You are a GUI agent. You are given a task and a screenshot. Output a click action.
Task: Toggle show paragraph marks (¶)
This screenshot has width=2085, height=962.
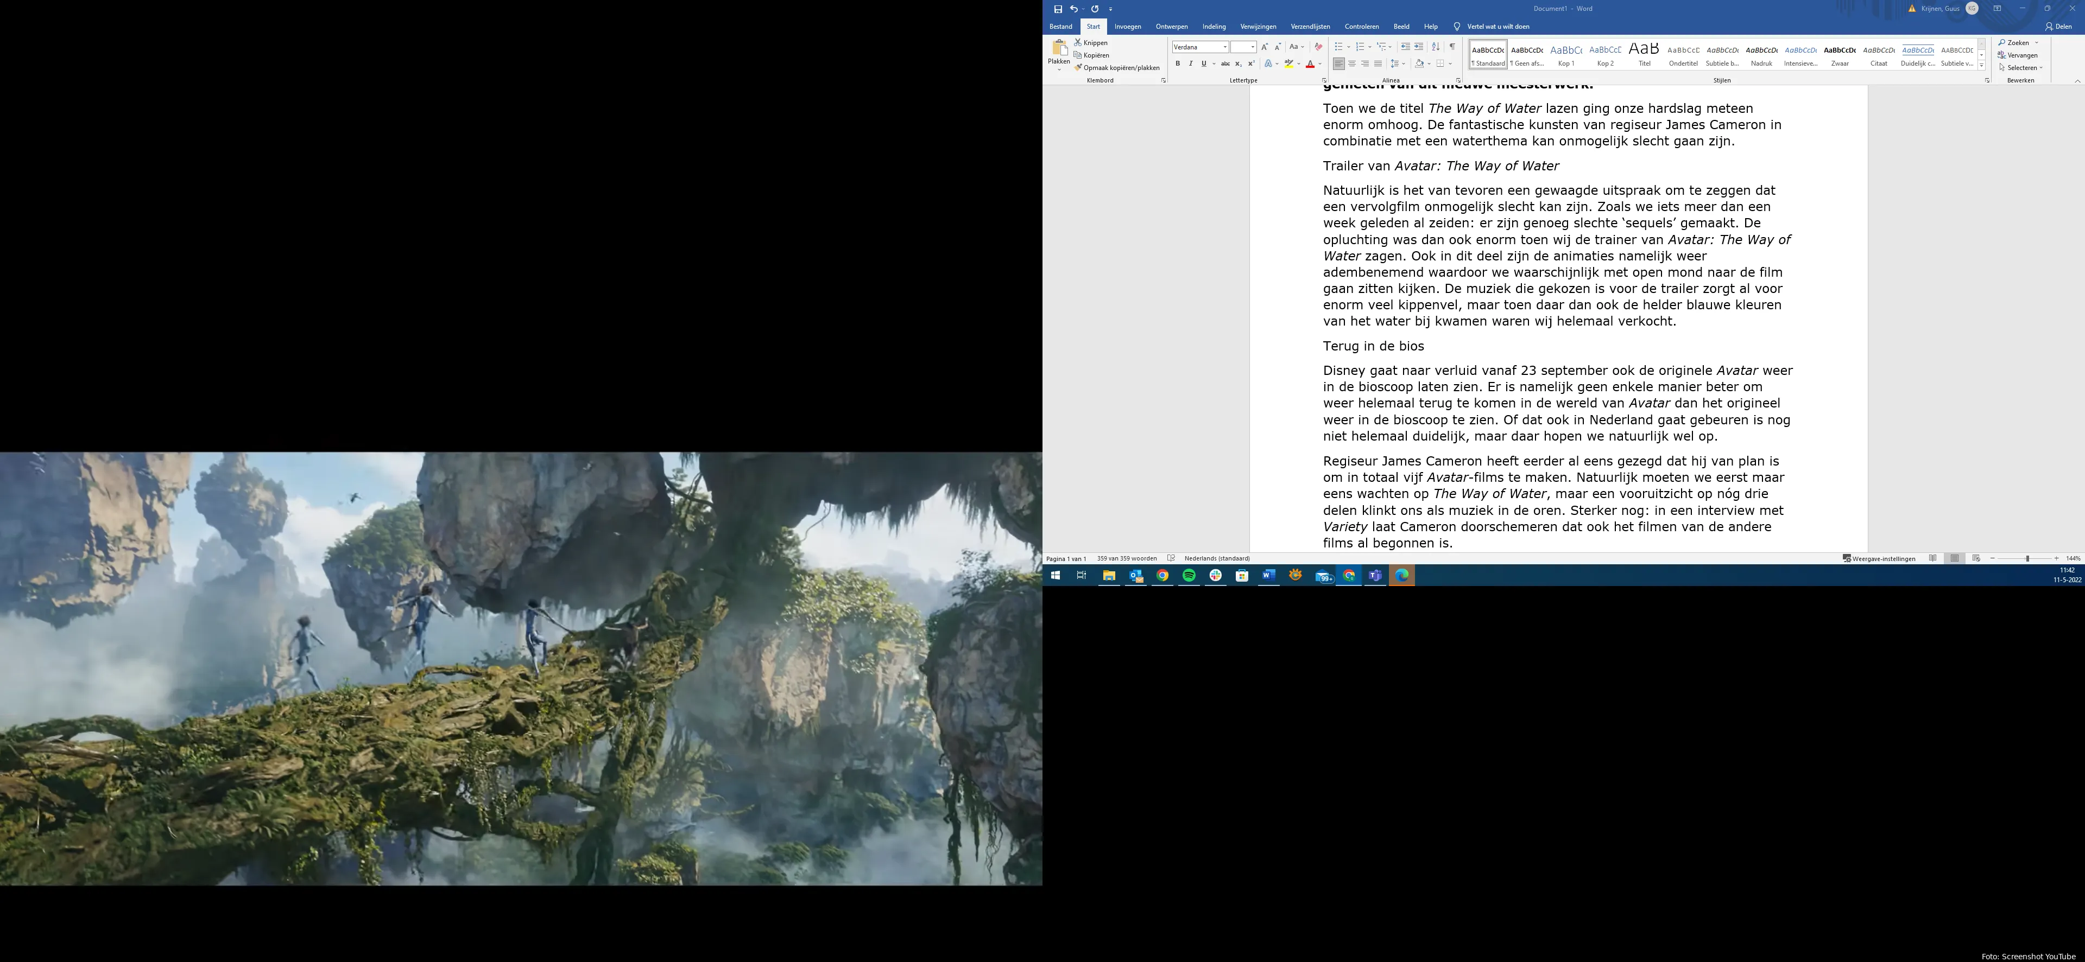pyautogui.click(x=1453, y=47)
